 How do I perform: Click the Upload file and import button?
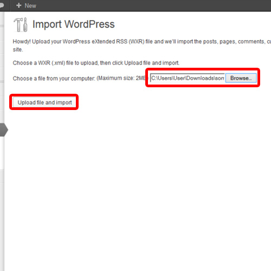click(44, 102)
